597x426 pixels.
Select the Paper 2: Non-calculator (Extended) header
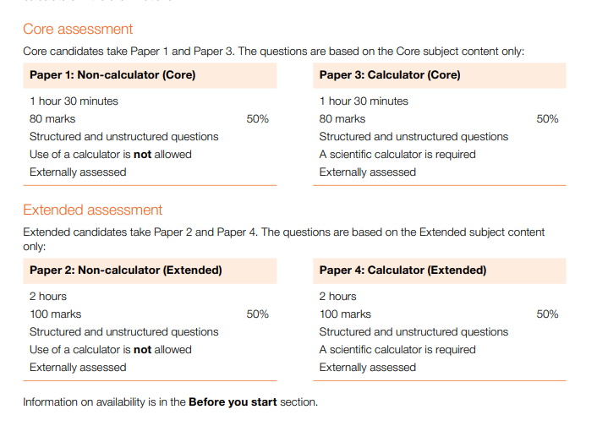[125, 270]
